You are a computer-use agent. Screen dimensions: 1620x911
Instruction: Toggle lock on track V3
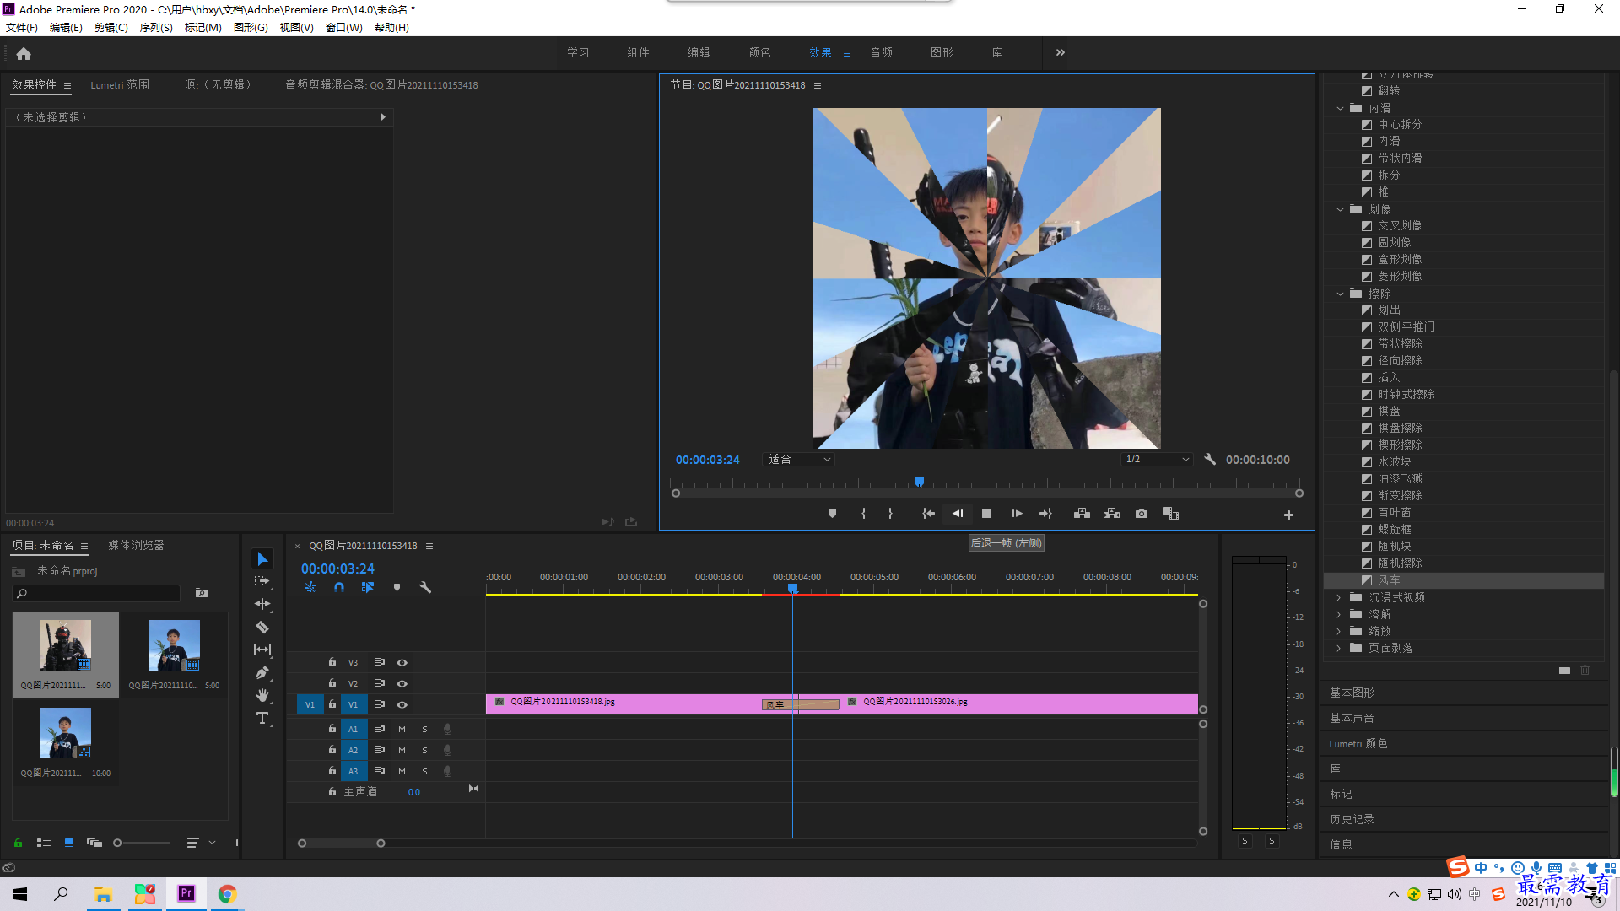pos(332,662)
